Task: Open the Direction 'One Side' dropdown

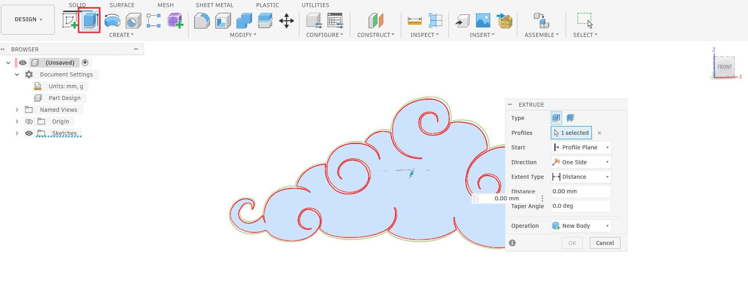Action: (x=581, y=162)
